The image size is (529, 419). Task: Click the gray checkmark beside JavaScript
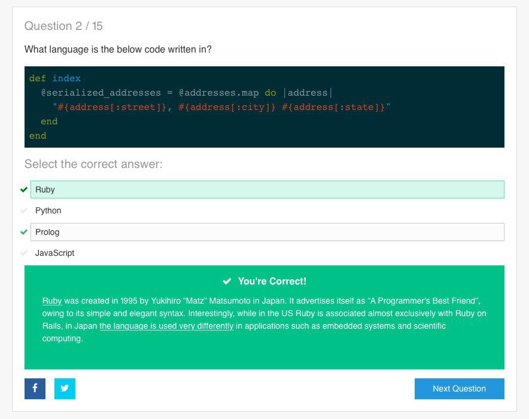click(x=24, y=253)
